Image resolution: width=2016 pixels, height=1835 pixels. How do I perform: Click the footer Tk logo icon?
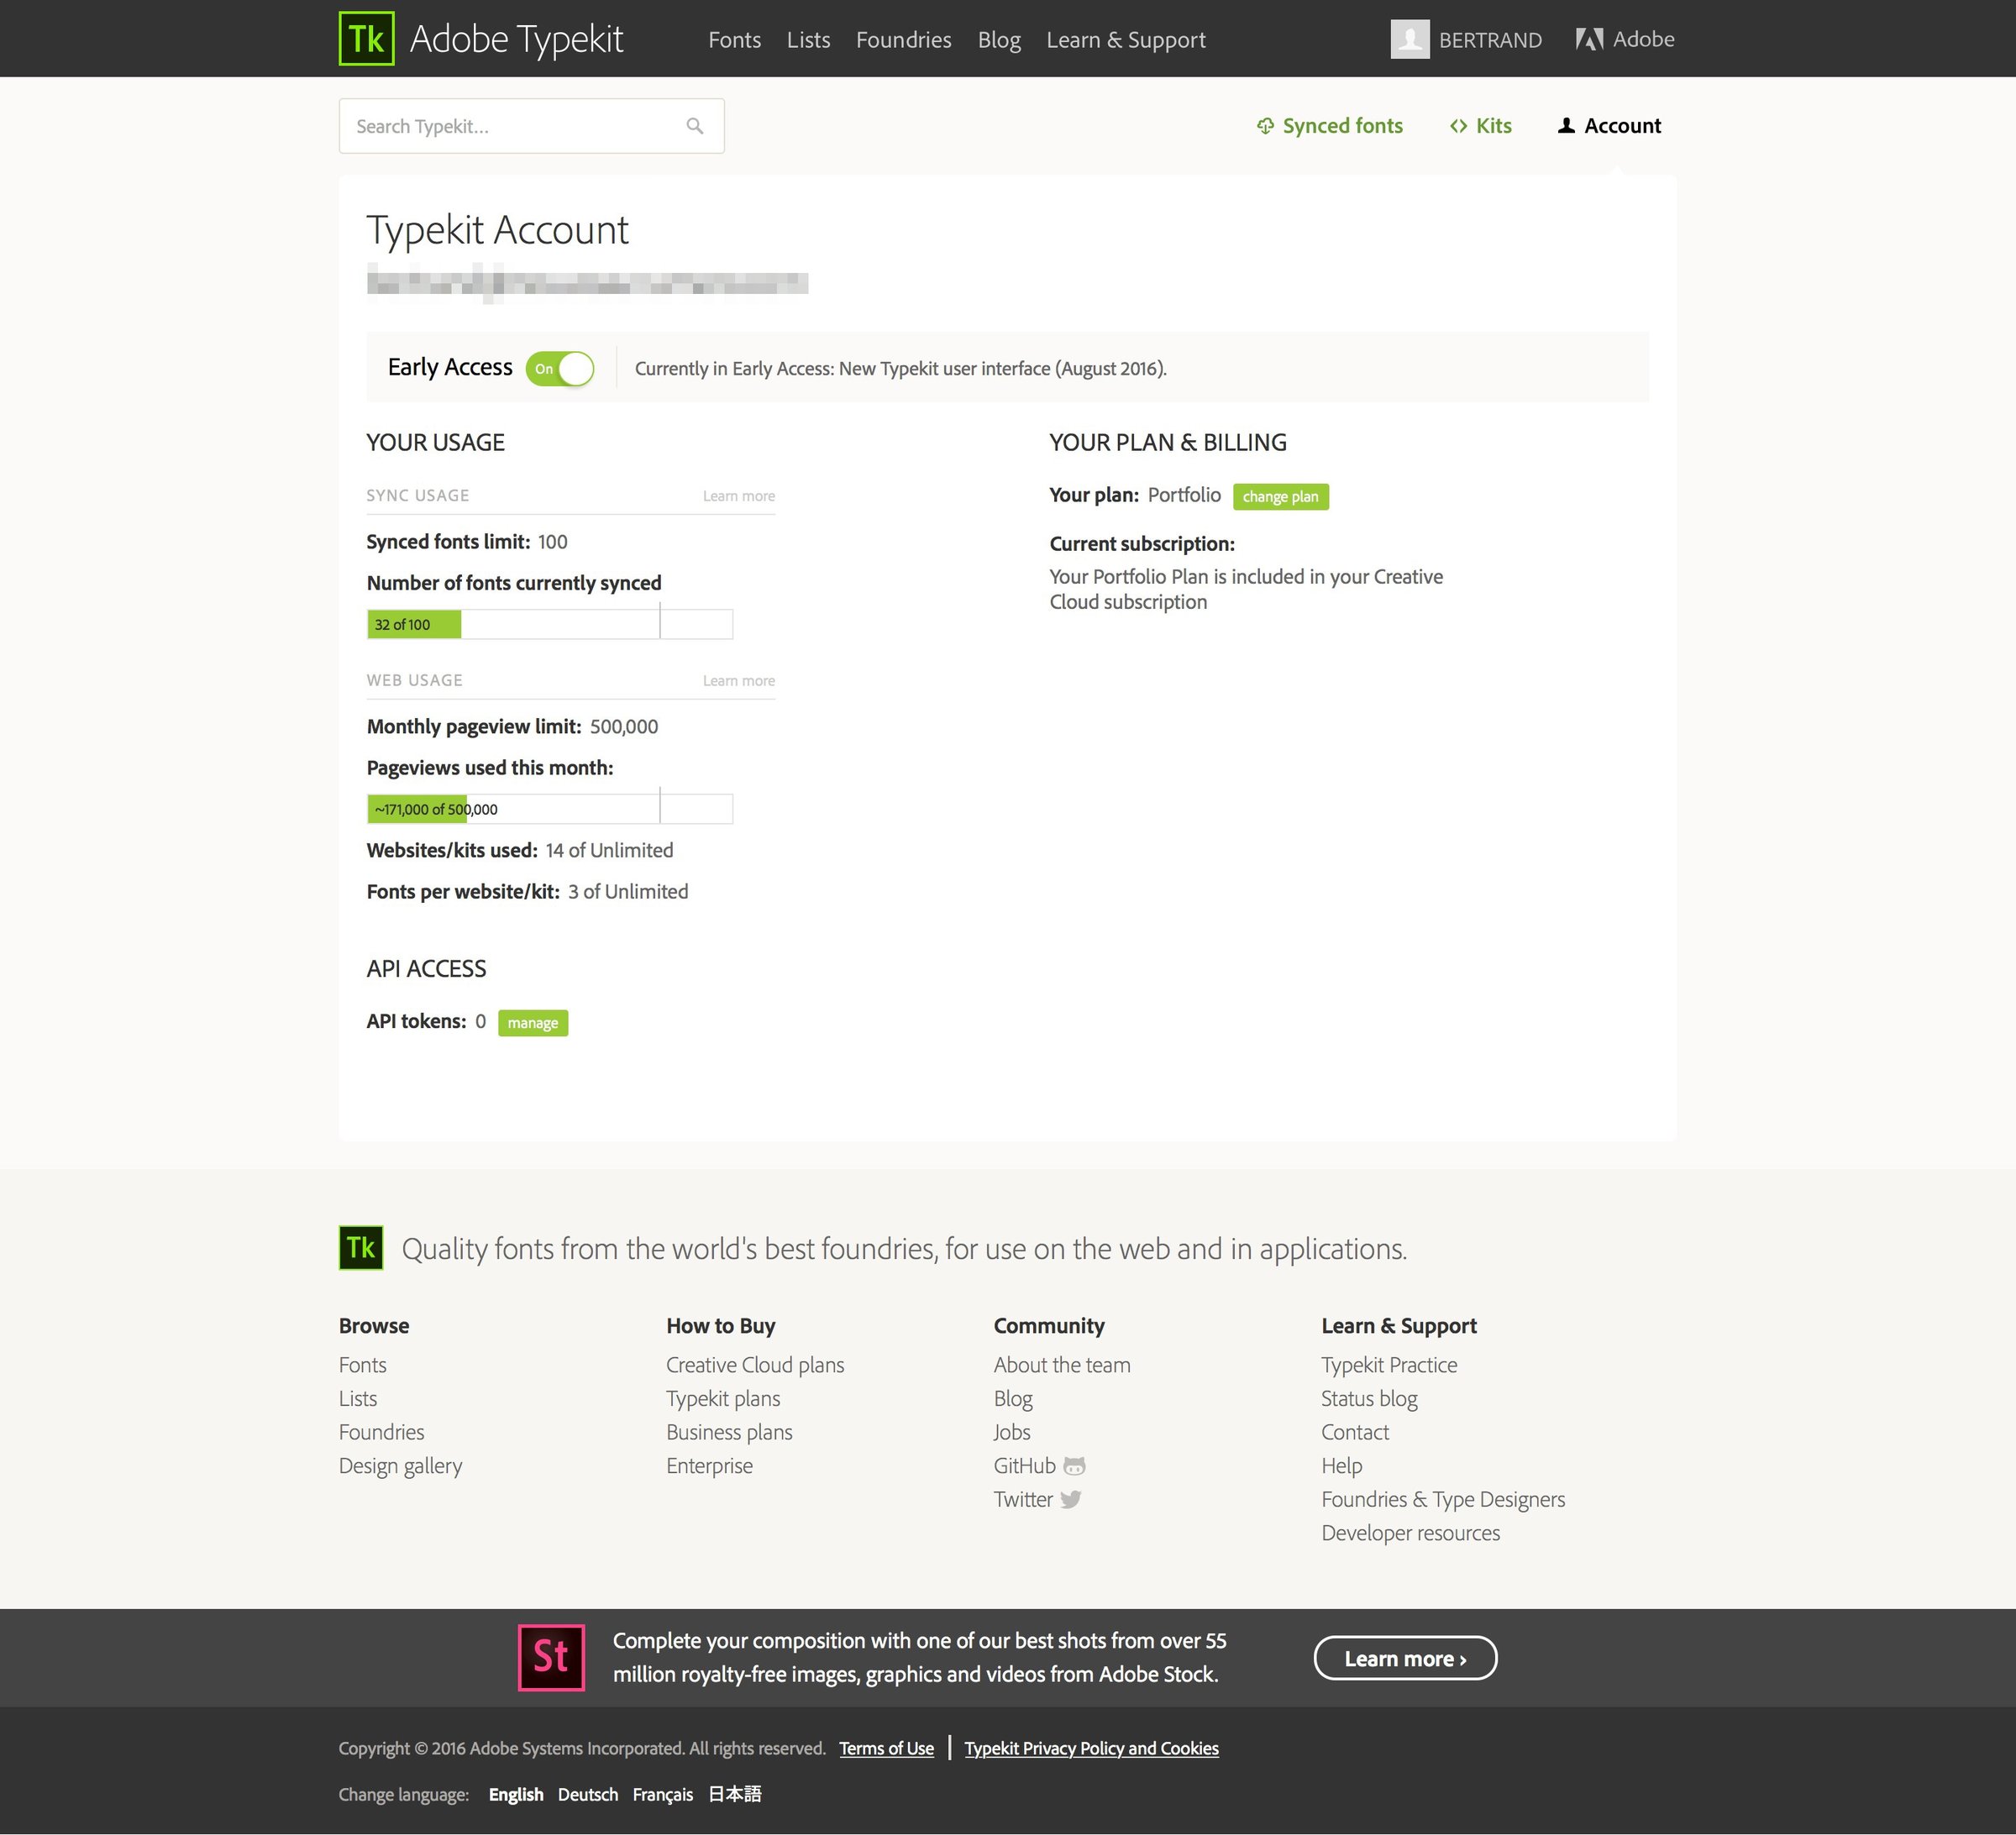361,1248
